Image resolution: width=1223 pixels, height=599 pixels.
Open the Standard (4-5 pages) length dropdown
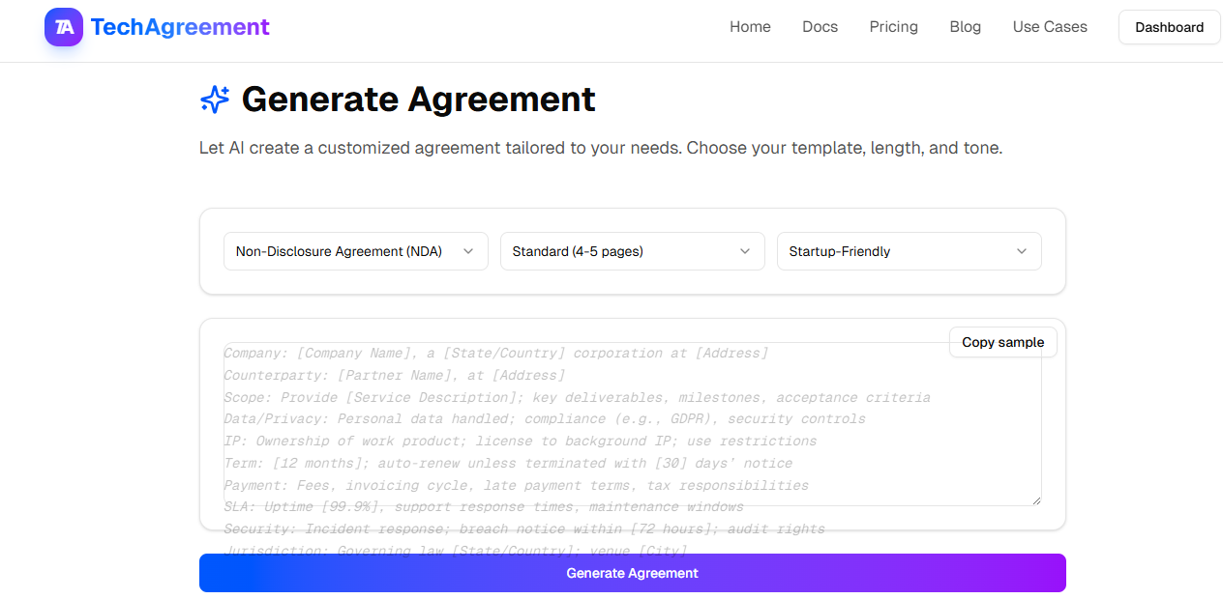tap(632, 251)
